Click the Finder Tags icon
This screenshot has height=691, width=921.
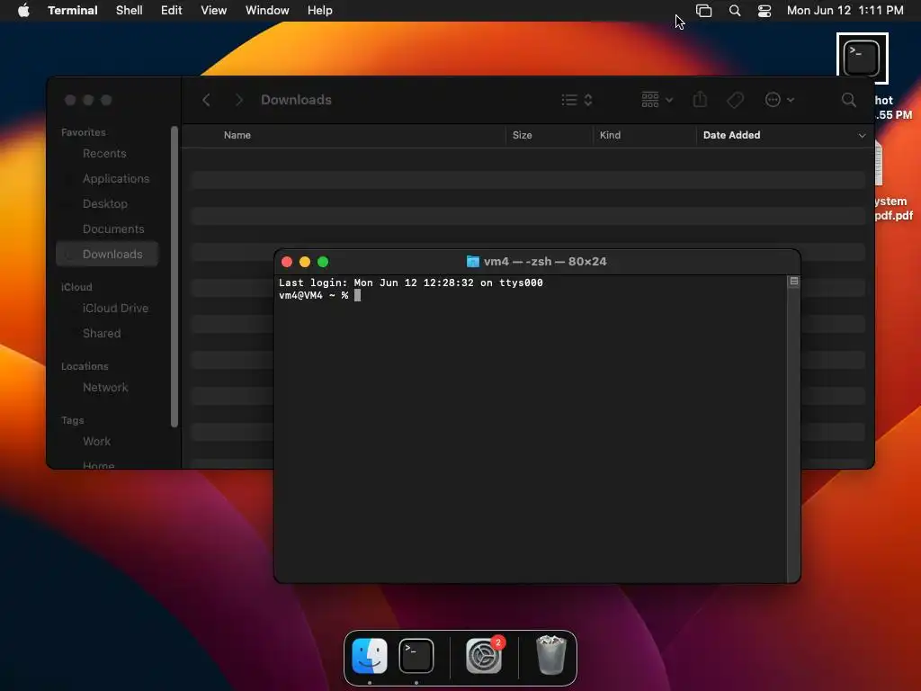(x=735, y=100)
